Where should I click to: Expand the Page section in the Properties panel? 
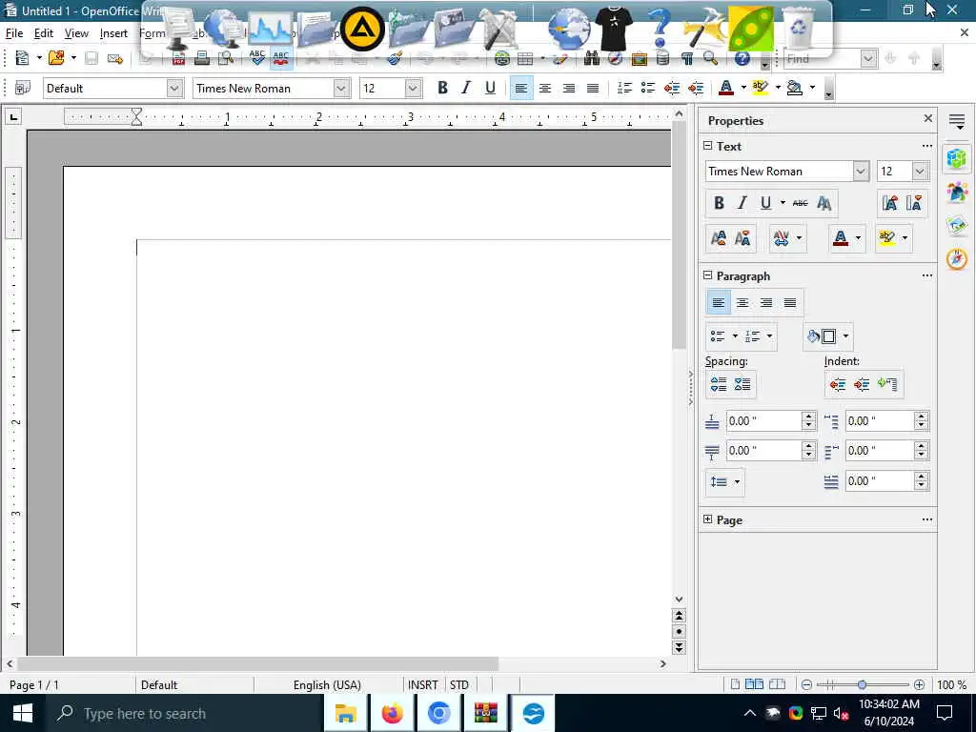pyautogui.click(x=708, y=519)
